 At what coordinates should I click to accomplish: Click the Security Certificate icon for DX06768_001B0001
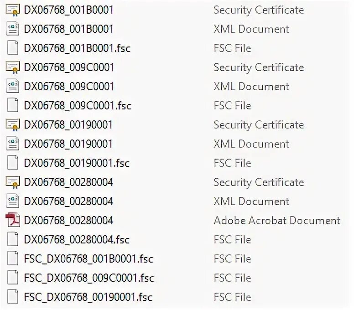[x=13, y=10]
